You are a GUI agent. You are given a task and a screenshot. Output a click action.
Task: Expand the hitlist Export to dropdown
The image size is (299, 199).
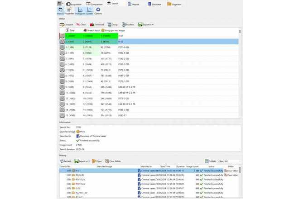pyautogui.click(x=146, y=24)
